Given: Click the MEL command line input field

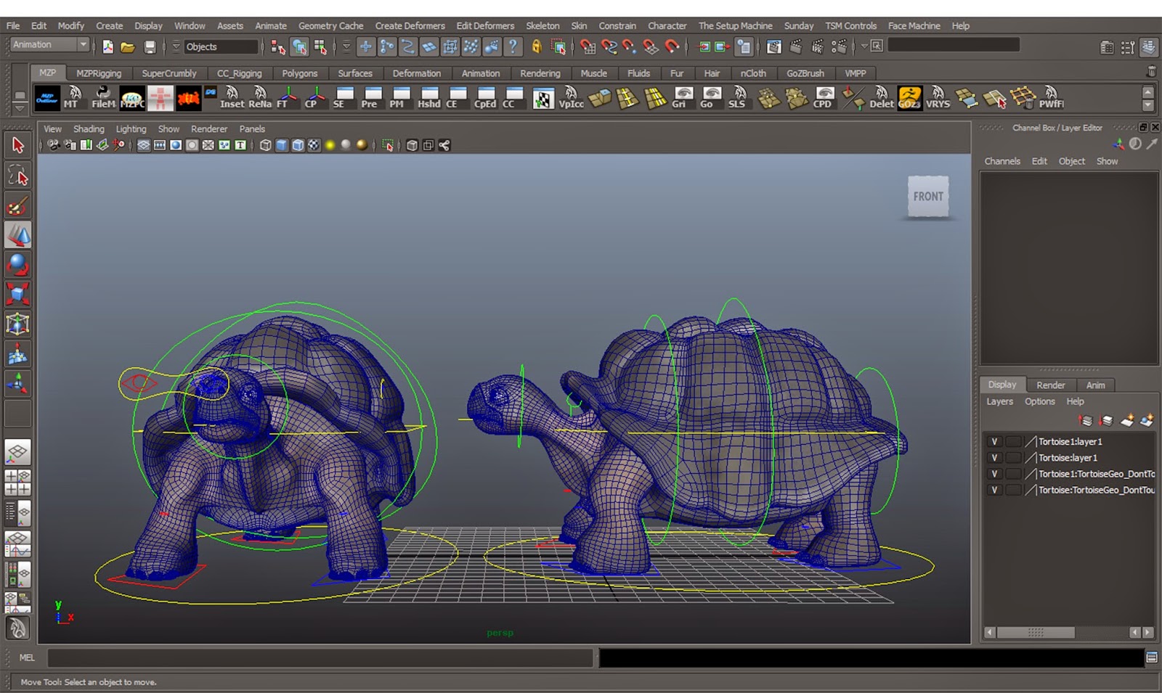Looking at the screenshot, I should (x=320, y=657).
